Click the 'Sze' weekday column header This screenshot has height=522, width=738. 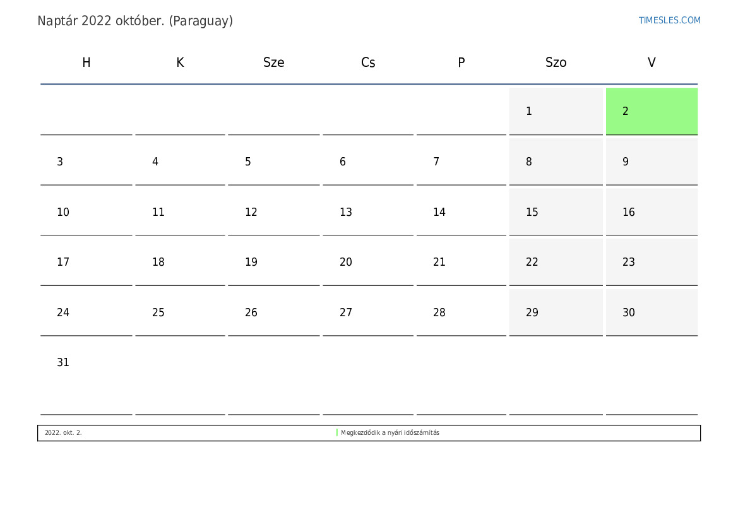click(x=273, y=62)
